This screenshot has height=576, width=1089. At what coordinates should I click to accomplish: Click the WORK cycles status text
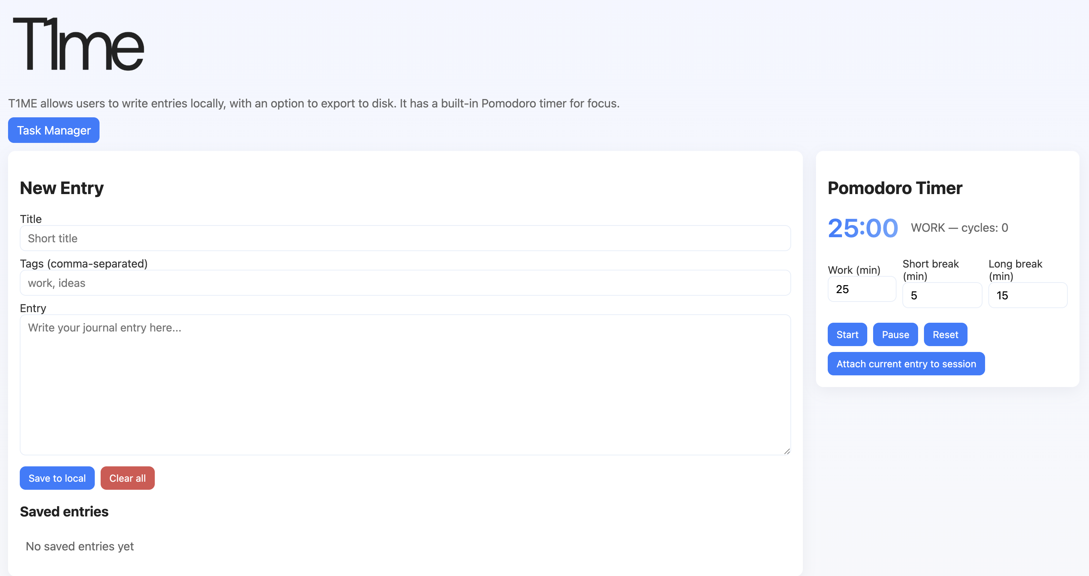[959, 228]
